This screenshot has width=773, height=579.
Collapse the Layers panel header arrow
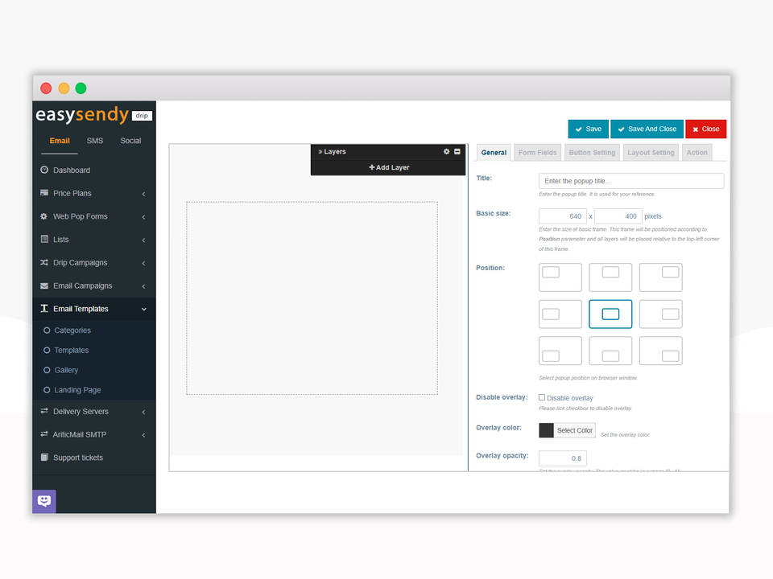click(320, 152)
